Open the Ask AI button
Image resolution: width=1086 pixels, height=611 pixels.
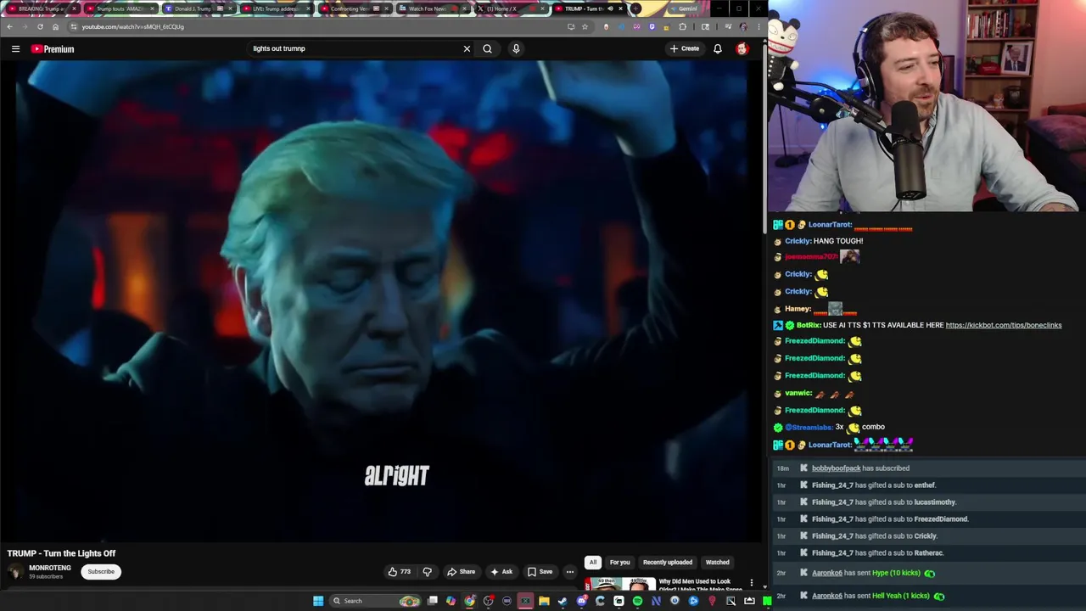501,571
